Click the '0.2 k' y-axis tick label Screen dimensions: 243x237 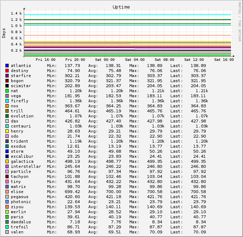16,50
